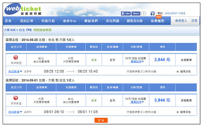Image resolution: width=203 pixels, height=127 pixels.
Task: Expand flight details for JL813
Action: point(15,112)
